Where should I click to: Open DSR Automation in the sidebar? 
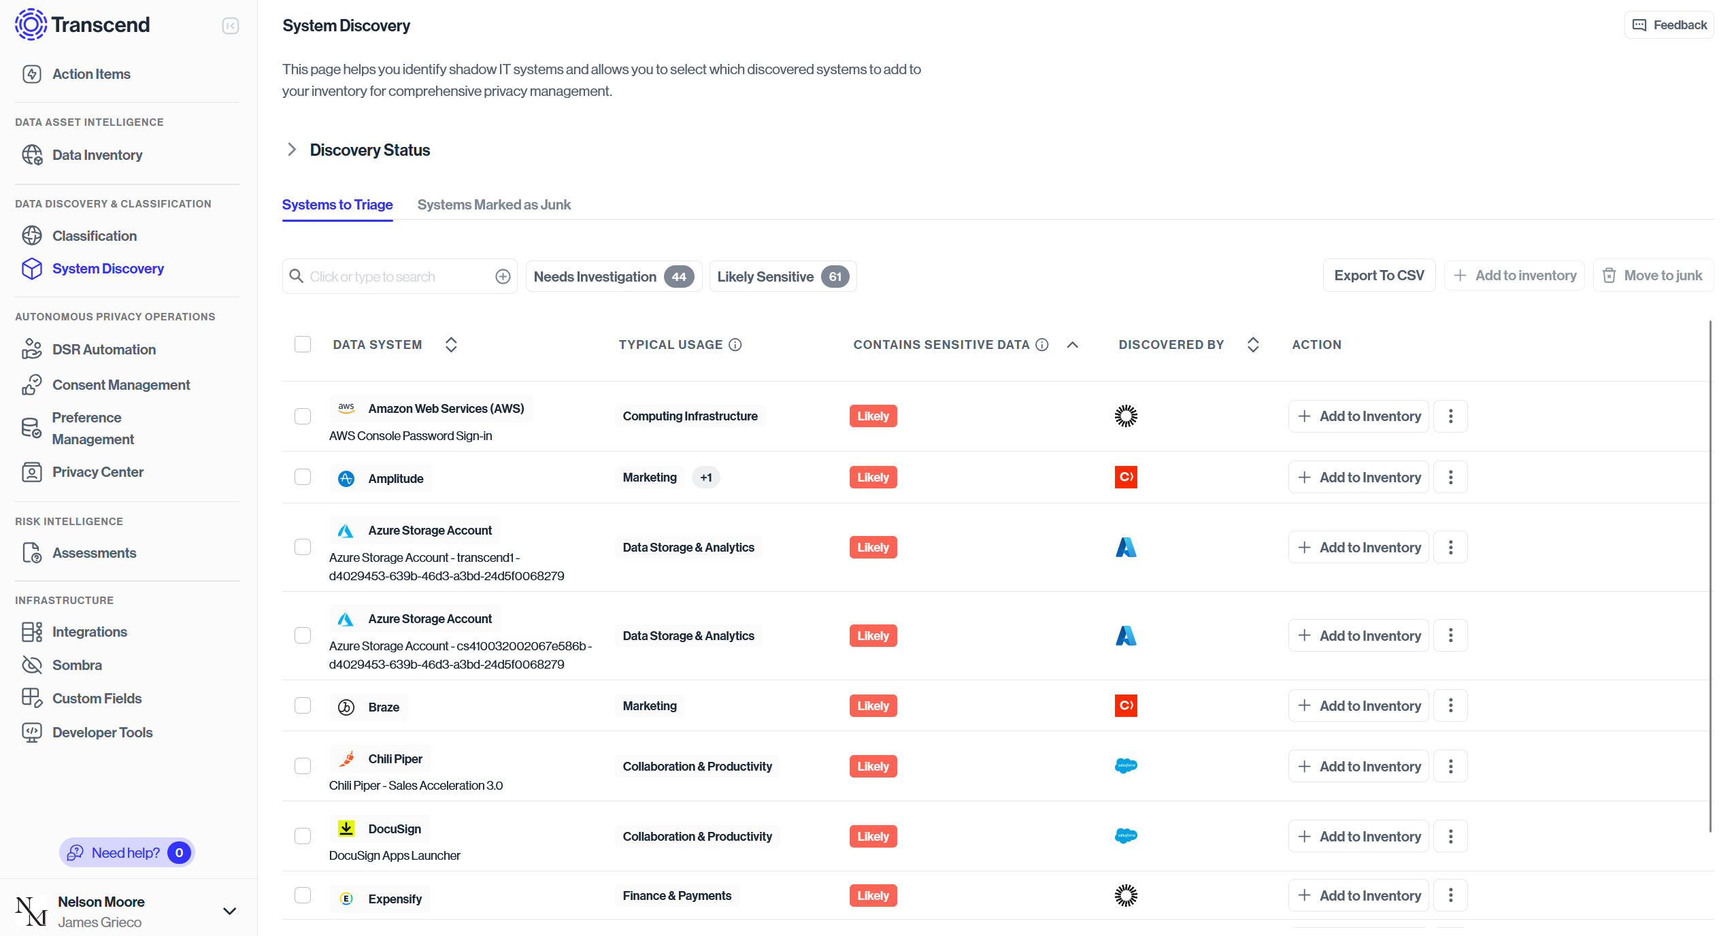103,350
